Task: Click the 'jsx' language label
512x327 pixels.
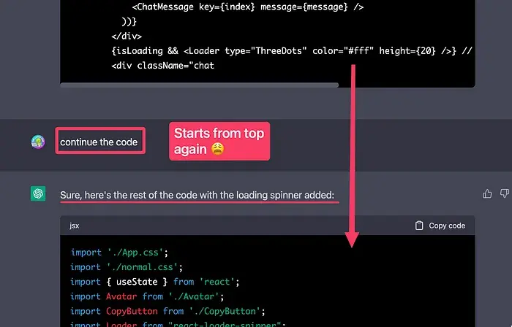Action: coord(74,226)
